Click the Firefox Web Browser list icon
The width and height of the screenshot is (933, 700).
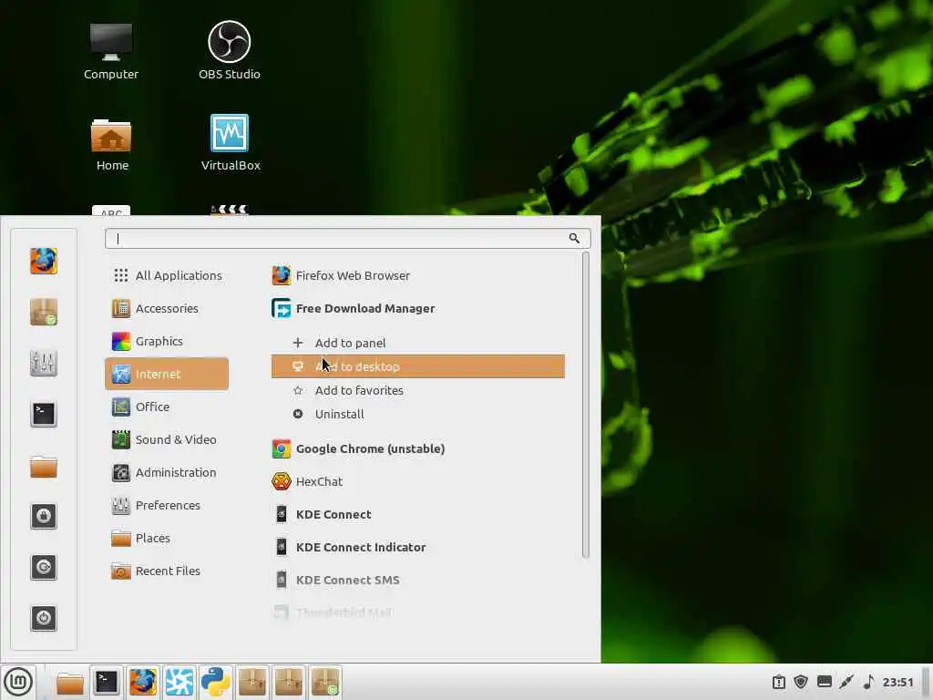pyautogui.click(x=282, y=275)
